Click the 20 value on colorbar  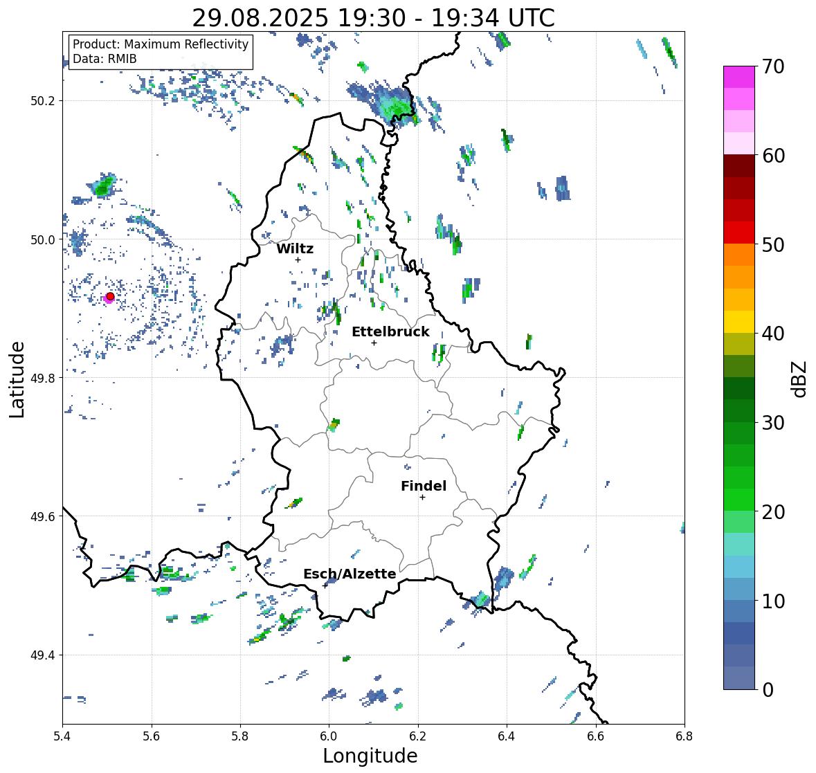pos(773,512)
